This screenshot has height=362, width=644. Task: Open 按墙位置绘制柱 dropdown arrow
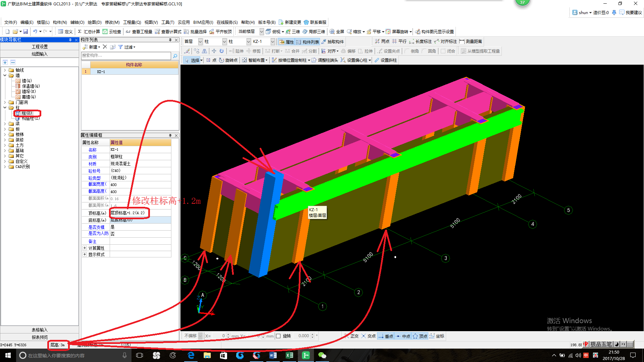tap(309, 60)
